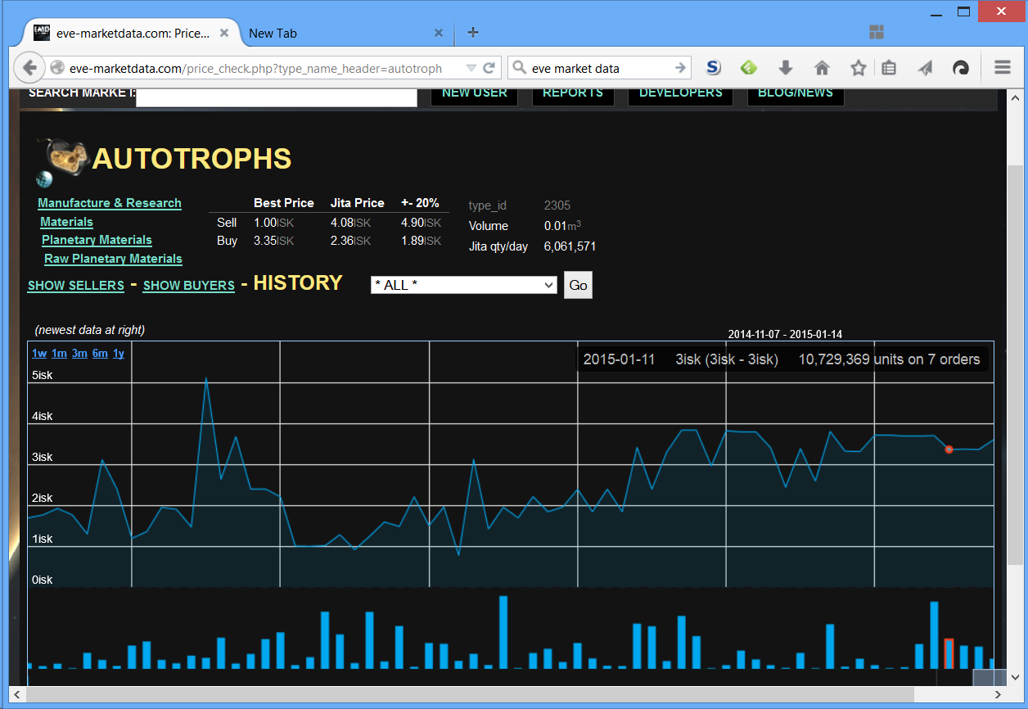1028x709 pixels.
Task: Click the dark circular extension icon
Action: 961,68
